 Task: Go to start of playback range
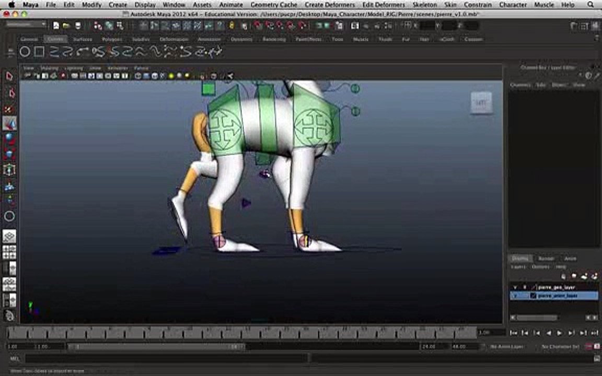[513, 333]
